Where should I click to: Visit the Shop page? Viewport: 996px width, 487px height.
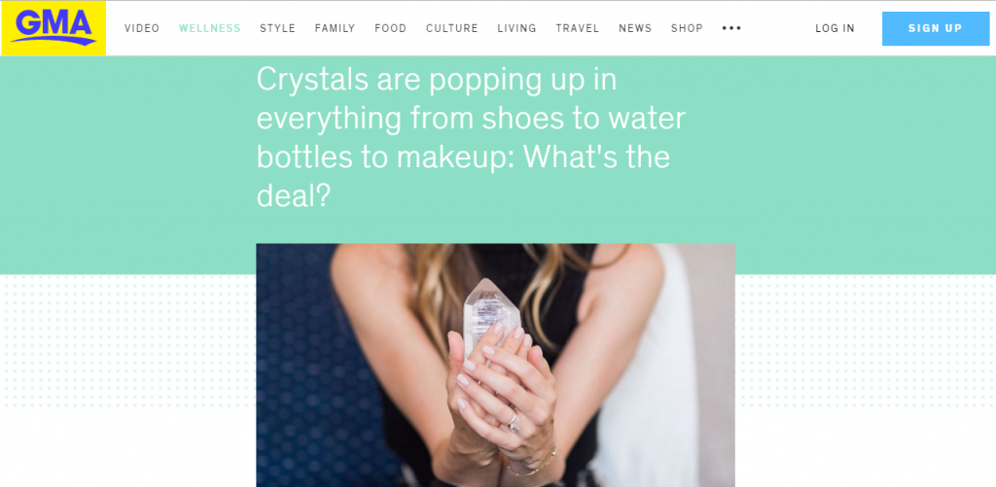point(687,28)
